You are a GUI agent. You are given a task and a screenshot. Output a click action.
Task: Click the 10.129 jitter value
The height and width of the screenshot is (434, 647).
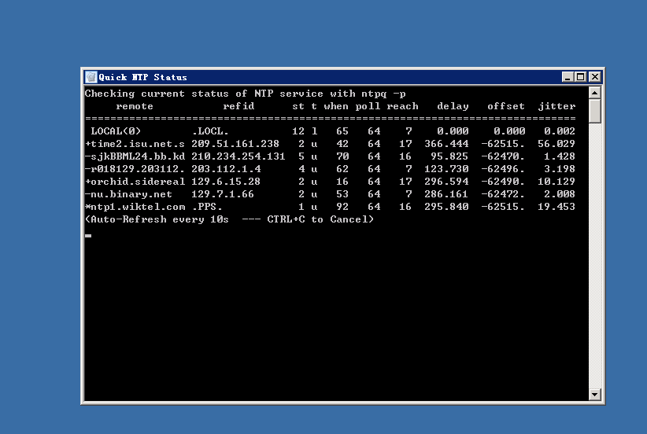(x=556, y=182)
